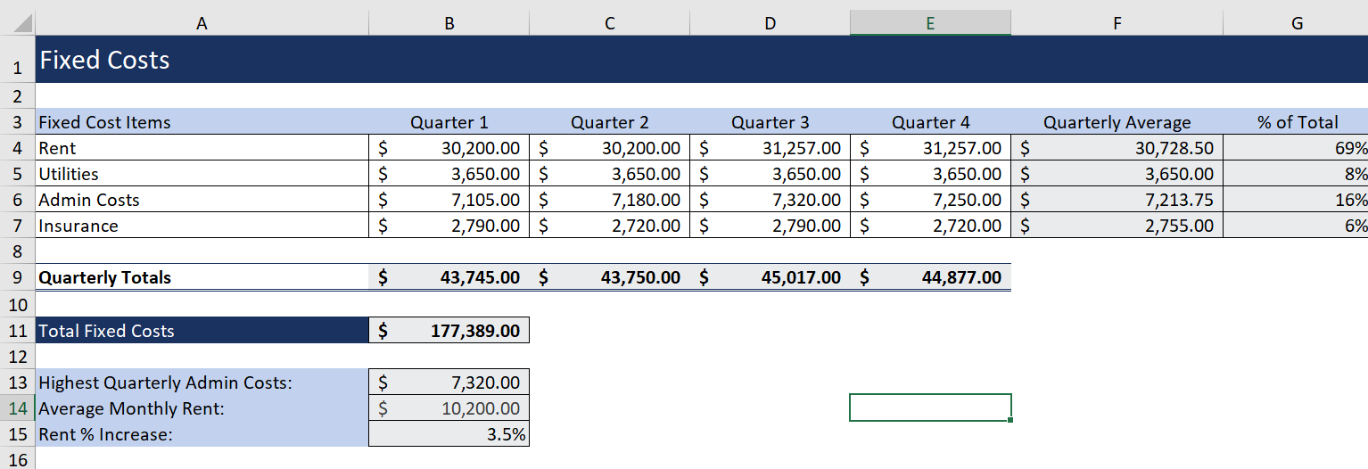Click the column A header
The image size is (1368, 469).
[202, 25]
